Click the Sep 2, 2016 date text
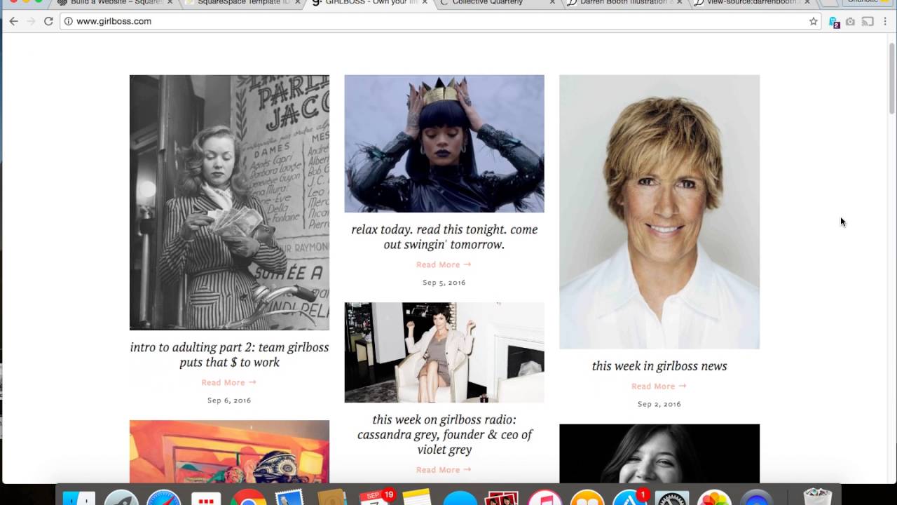 (659, 404)
